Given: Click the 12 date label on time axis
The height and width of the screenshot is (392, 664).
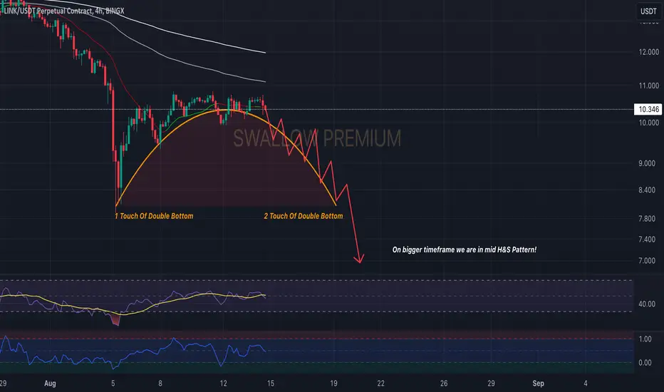Looking at the screenshot, I should click(223, 383).
